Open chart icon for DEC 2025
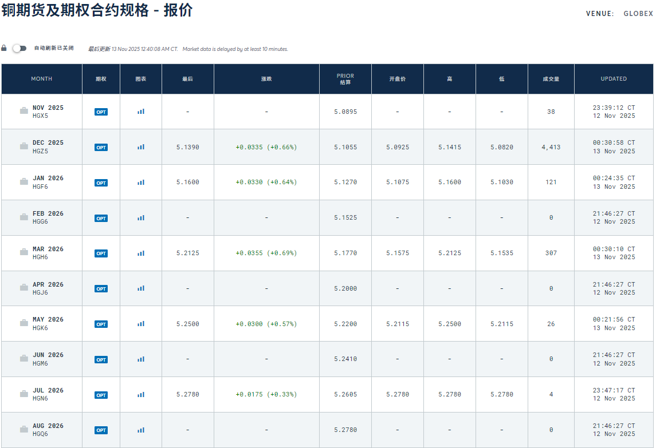The height and width of the screenshot is (448, 656). pos(140,147)
